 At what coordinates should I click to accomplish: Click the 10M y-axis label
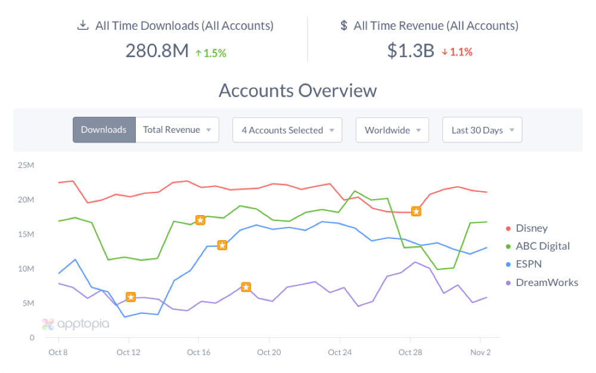coord(26,269)
